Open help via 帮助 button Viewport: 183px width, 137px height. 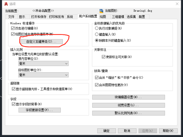(168, 131)
